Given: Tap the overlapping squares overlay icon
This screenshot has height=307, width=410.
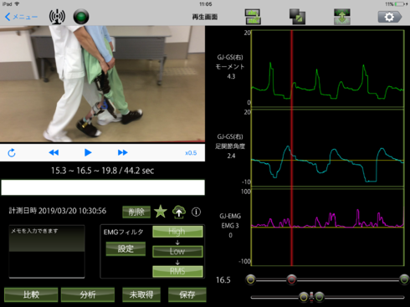Looking at the screenshot, I should (x=297, y=17).
